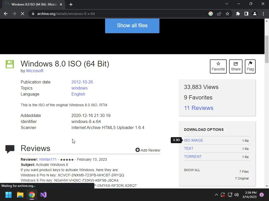Image resolution: width=269 pixels, height=201 pixels.
Task: Click the forward navigation arrow
Action: [x=14, y=14]
